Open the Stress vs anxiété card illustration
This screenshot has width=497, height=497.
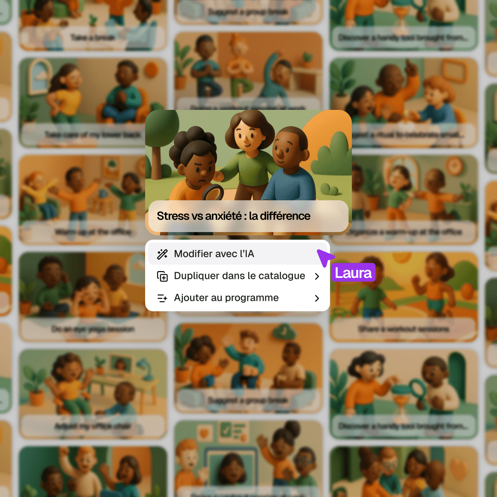point(248,155)
